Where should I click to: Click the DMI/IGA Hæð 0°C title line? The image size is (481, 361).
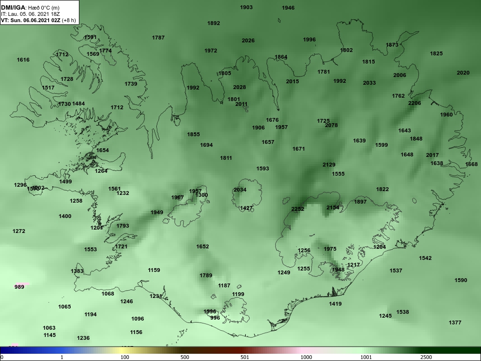[x=30, y=7]
